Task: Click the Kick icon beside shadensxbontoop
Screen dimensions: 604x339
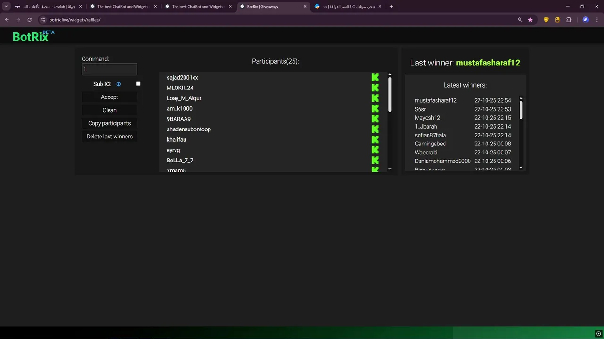Action: point(375,129)
